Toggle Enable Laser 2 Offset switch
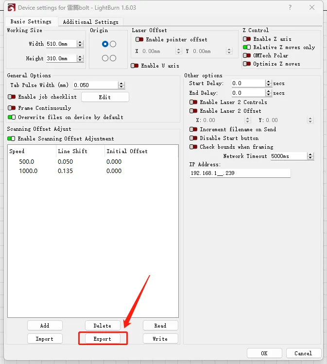This screenshot has height=364, width=327. point(193,111)
